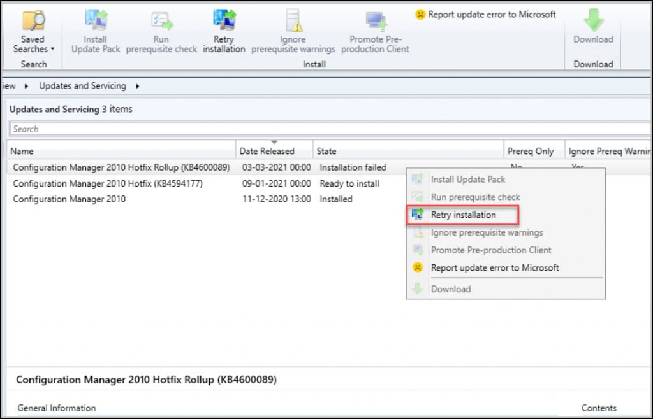Image resolution: width=653 pixels, height=419 pixels.
Task: Click Promote Pre-production Client icon in context menu
Action: click(x=418, y=250)
